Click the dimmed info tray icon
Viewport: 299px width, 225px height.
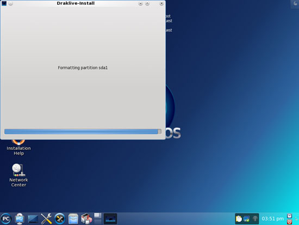pyautogui.click(x=255, y=218)
